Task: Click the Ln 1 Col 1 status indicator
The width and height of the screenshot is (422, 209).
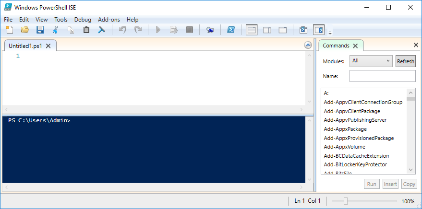Action: [x=307, y=201]
